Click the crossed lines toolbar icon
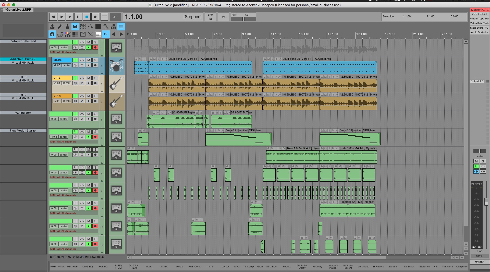The width and height of the screenshot is (490, 272). pyautogui.click(x=91, y=34)
